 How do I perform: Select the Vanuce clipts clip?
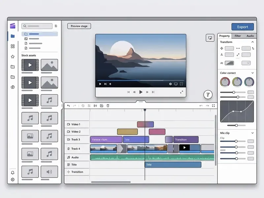point(106,140)
